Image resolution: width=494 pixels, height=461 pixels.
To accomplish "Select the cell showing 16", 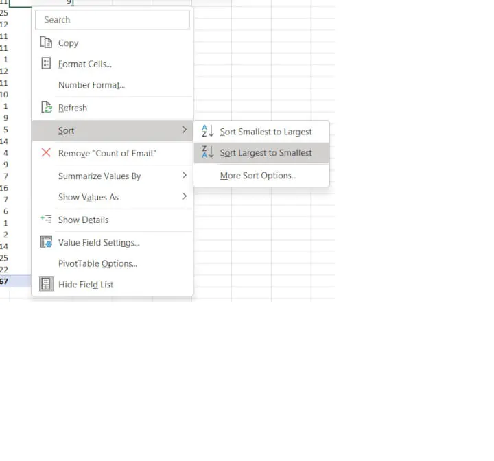I will click(x=4, y=188).
